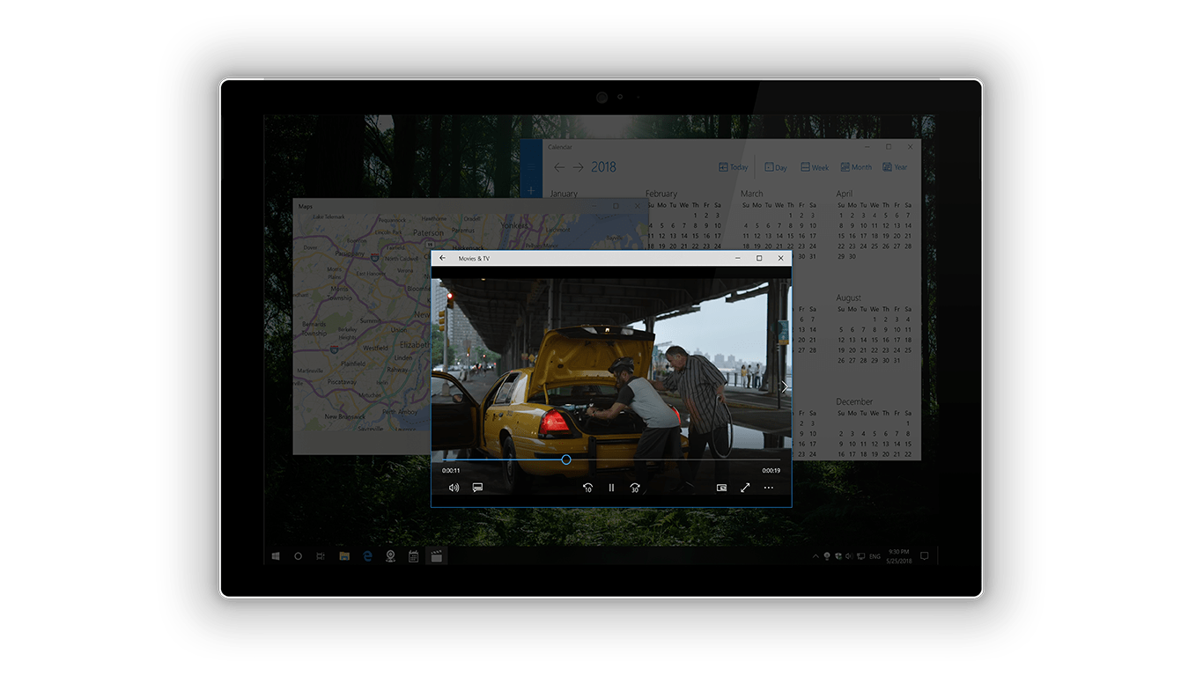Go to next year in Calendar
This screenshot has height=676, width=1203.
click(x=579, y=167)
